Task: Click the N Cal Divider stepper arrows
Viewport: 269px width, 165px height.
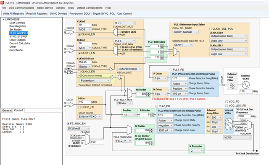Action: (151, 143)
